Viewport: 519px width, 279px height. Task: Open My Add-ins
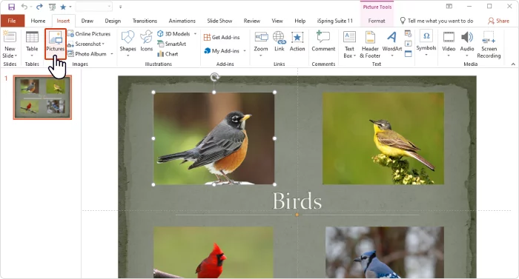coord(222,51)
